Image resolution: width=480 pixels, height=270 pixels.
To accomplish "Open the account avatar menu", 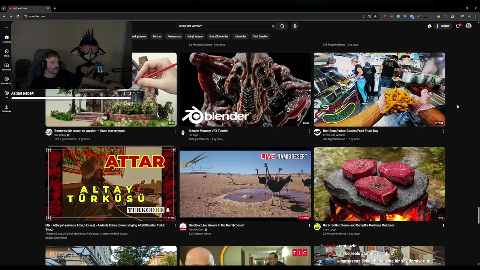I will (x=468, y=26).
